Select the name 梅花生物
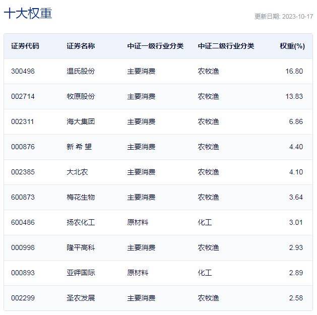Viewport: 317px width, 315px height. [x=81, y=197]
